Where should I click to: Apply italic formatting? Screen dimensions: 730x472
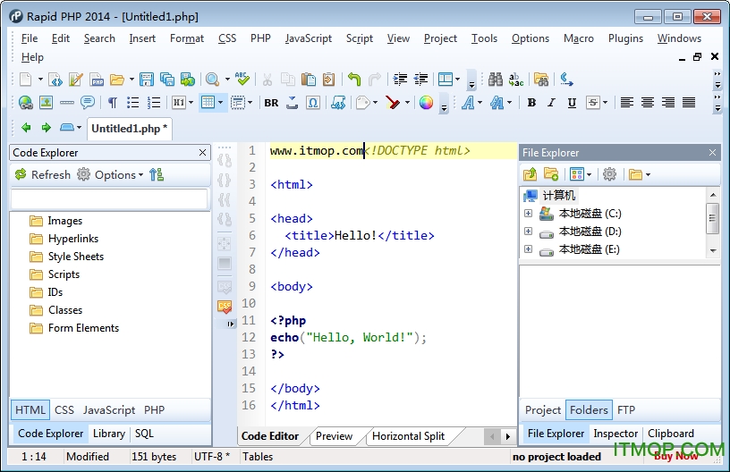tap(552, 102)
